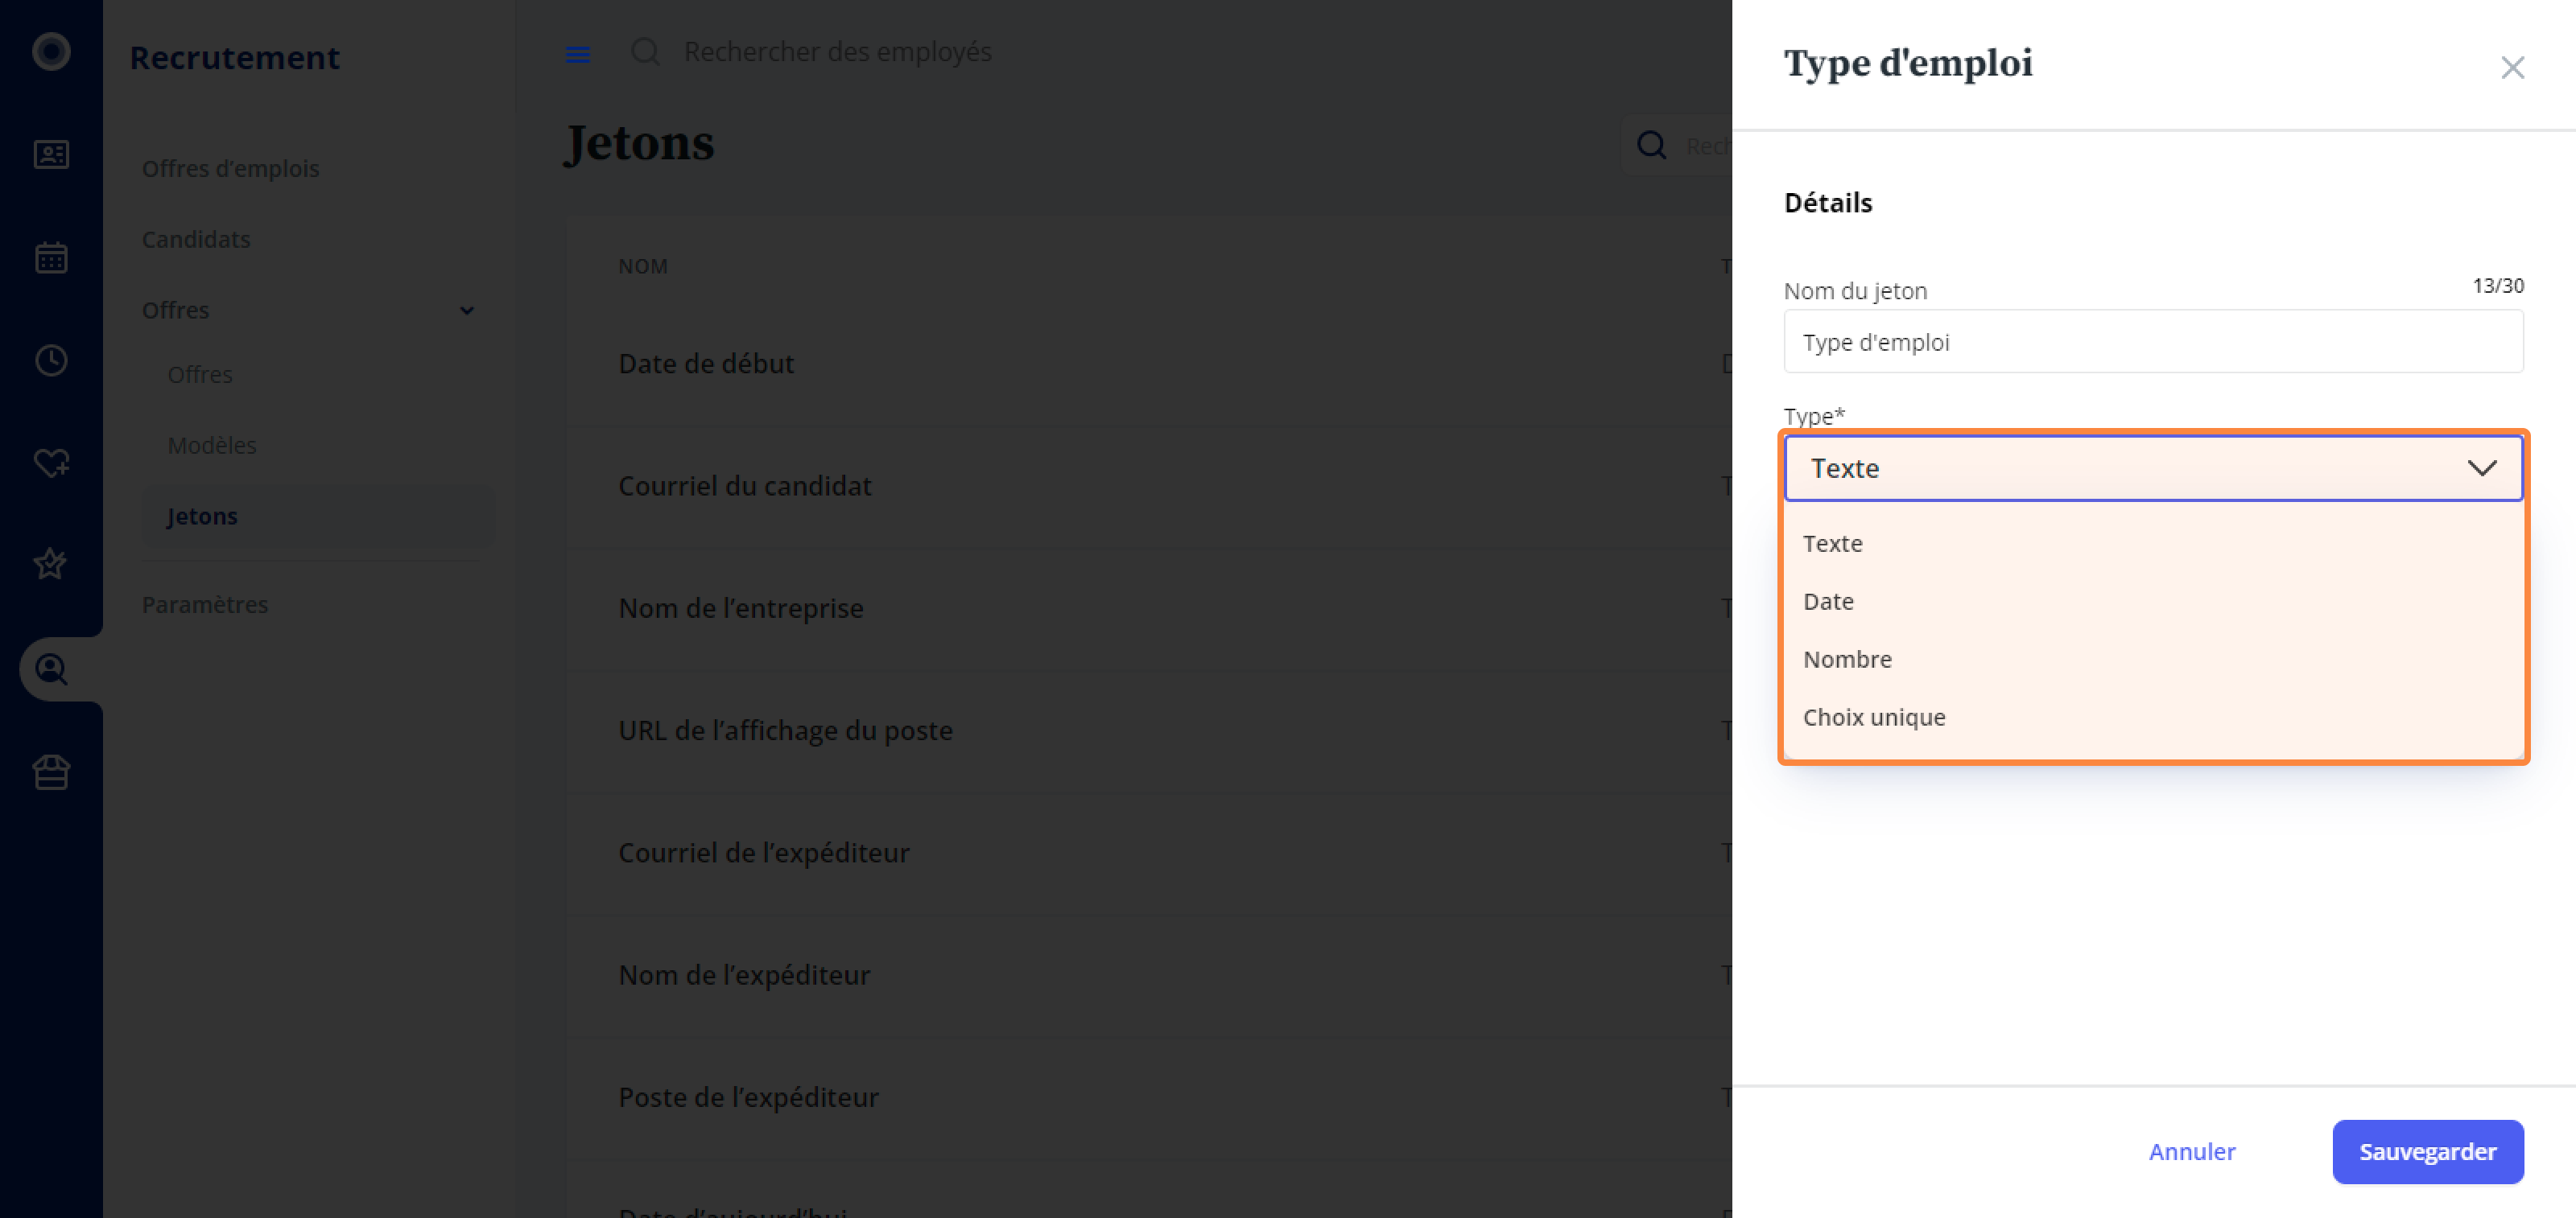Open the employee profile card icon
Viewport: 2576px width, 1218px height.
(x=51, y=154)
